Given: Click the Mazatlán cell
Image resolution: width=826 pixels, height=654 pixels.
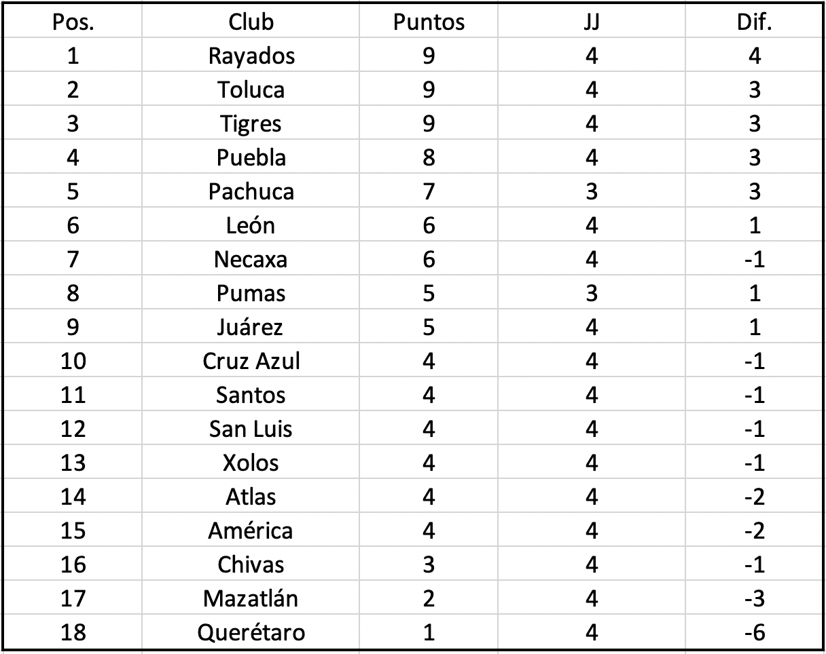Looking at the screenshot, I should click(x=251, y=598).
